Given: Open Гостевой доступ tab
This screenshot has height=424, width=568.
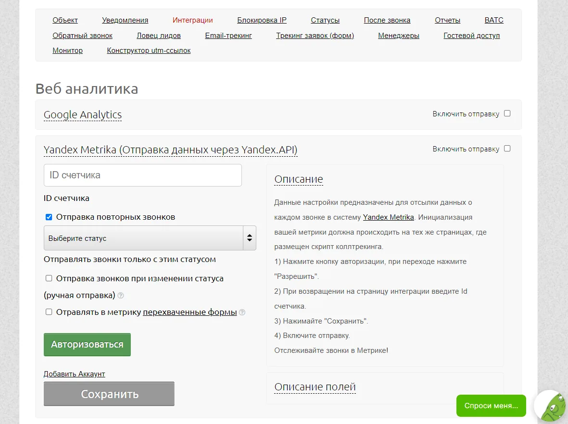Looking at the screenshot, I should click(472, 36).
